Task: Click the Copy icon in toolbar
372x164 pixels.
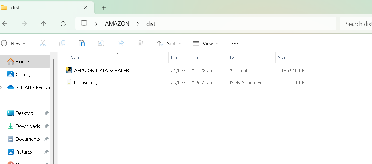Action: click(x=62, y=43)
